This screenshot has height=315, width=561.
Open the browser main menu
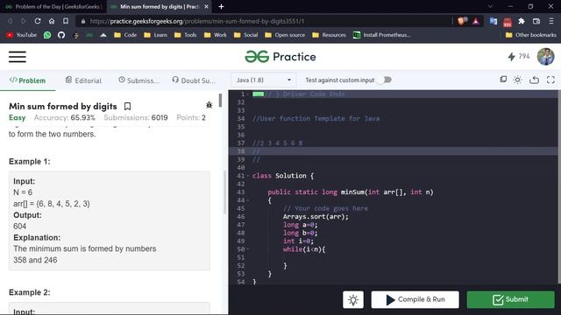[x=551, y=21]
